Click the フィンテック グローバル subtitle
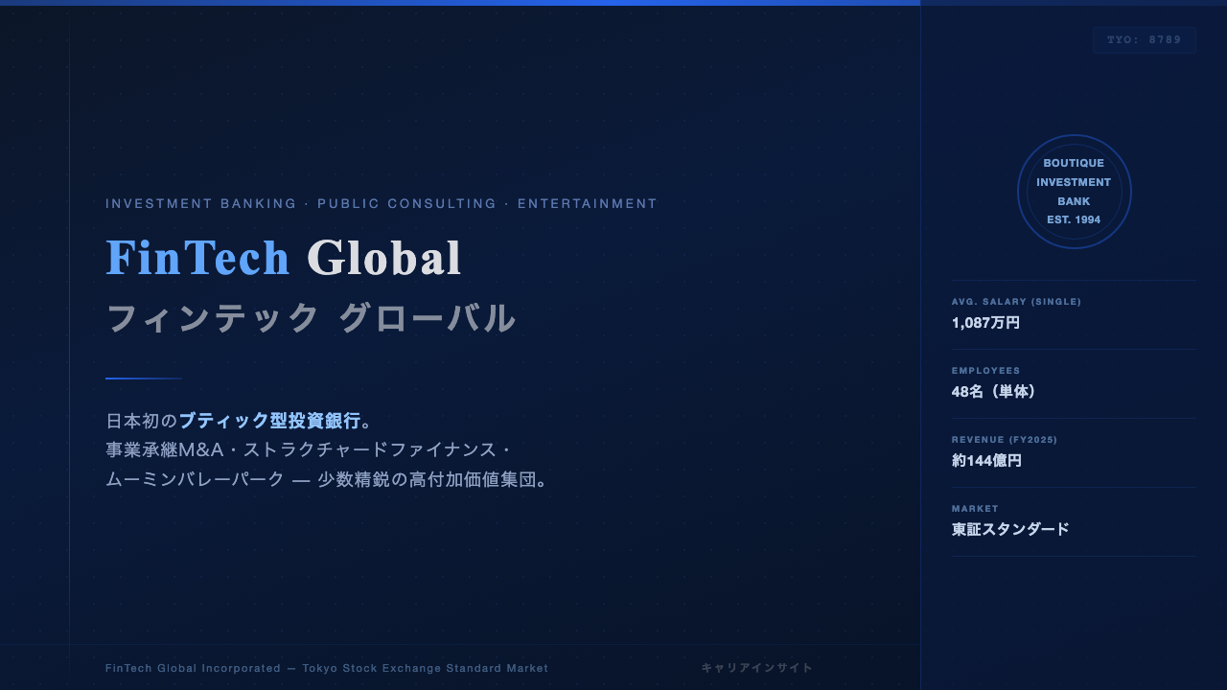Screen dimensions: 1227x690 click(x=312, y=318)
